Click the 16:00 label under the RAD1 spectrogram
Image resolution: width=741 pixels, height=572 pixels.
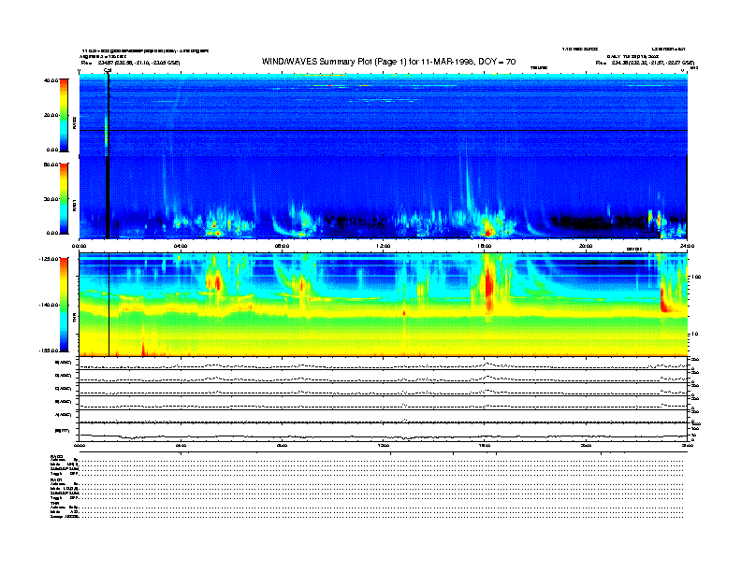pyautogui.click(x=485, y=246)
